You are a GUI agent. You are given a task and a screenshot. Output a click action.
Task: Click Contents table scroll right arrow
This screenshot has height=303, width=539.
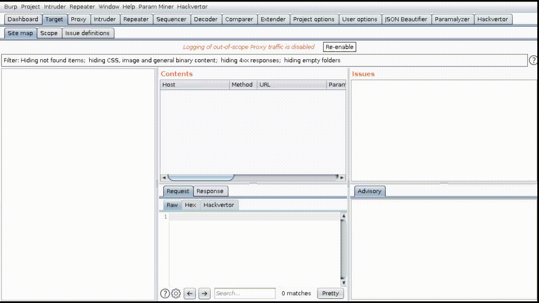342,178
